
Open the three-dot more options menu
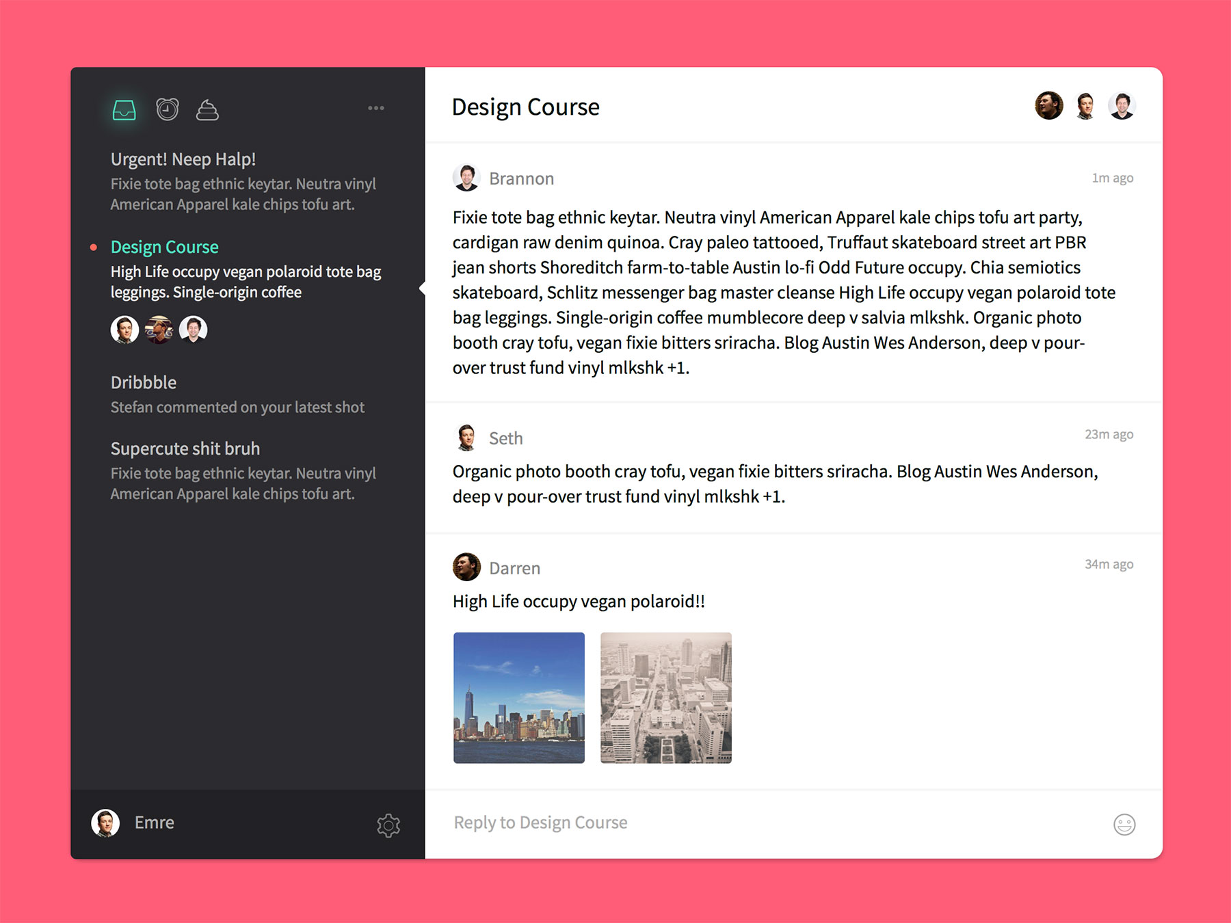coord(375,108)
